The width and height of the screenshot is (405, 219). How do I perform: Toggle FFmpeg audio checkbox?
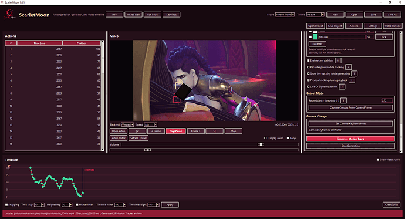(x=265, y=138)
